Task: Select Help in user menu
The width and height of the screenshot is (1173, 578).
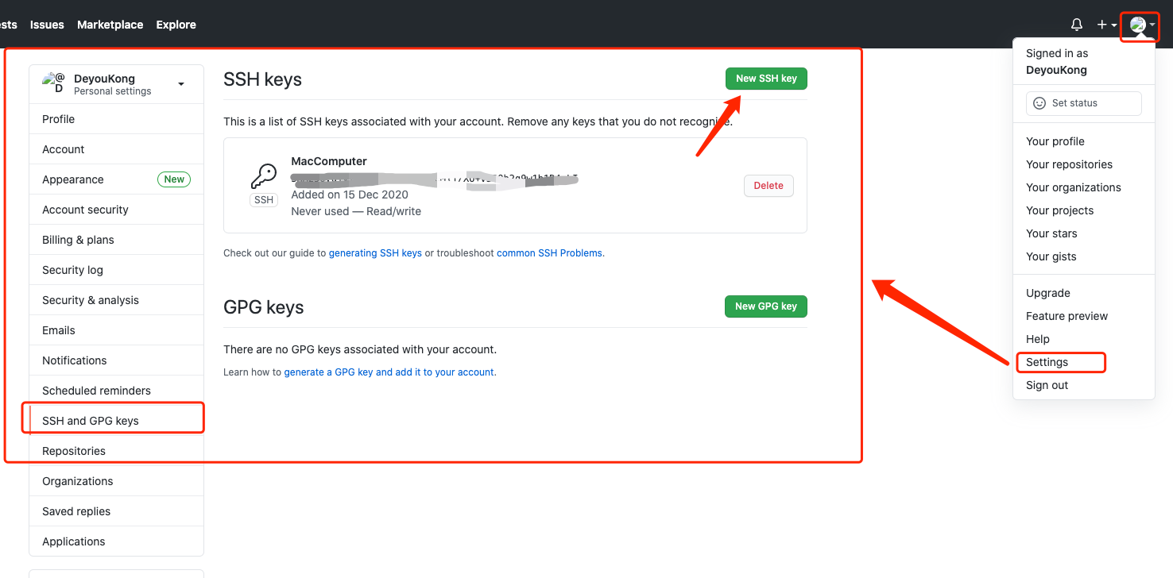Action: [x=1083, y=339]
